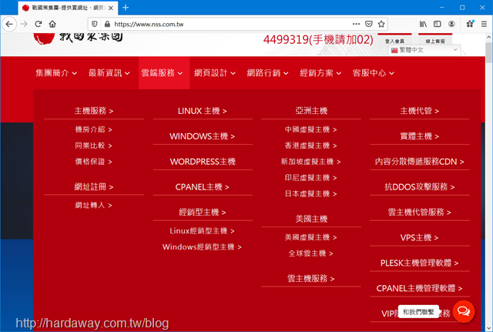Viewport: 493px width, 332px height.
Task: Close the 戰國策集團 tab
Action: [x=111, y=8]
